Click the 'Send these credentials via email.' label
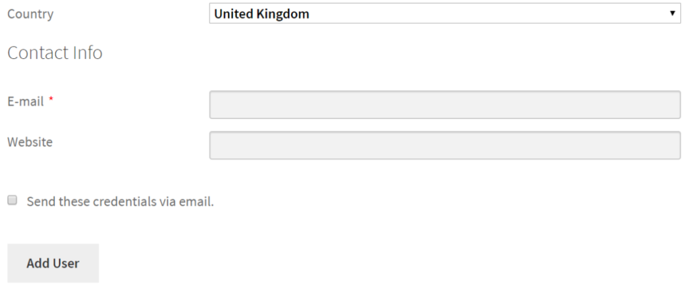This screenshot has height=301, width=693. [120, 202]
